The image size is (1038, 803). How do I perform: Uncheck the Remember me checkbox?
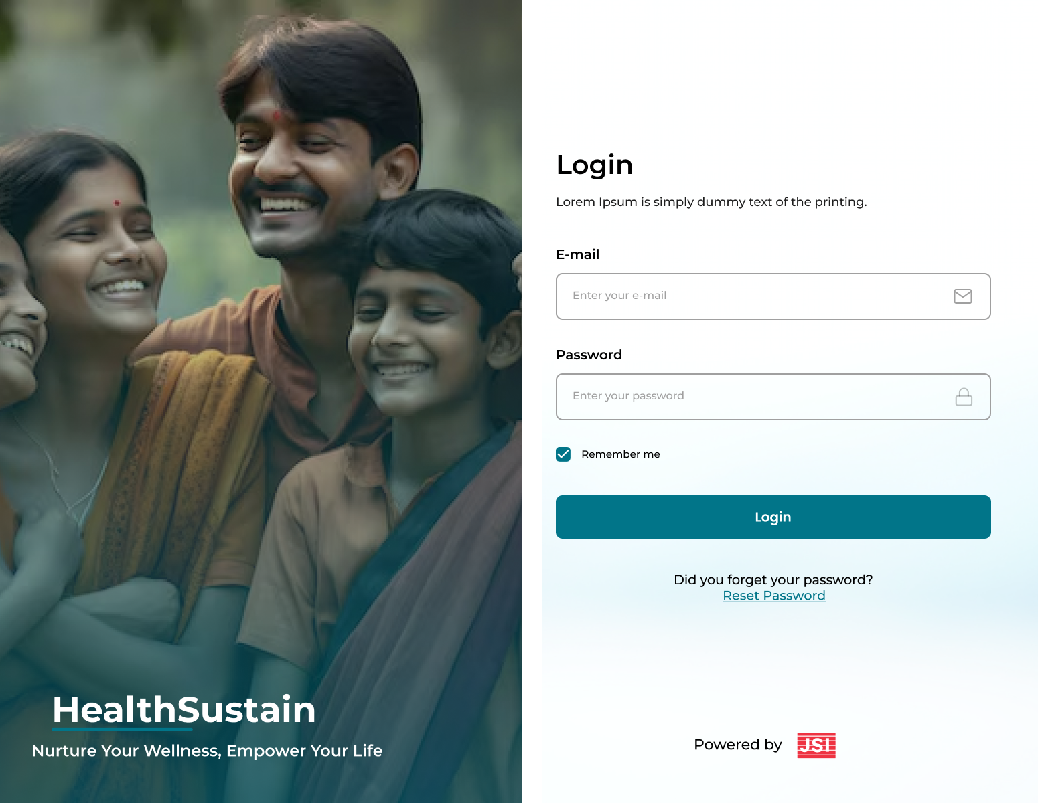[x=563, y=454]
